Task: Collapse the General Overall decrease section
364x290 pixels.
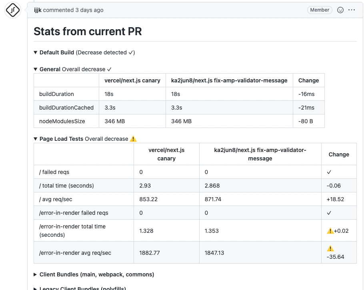Action: (x=36, y=69)
